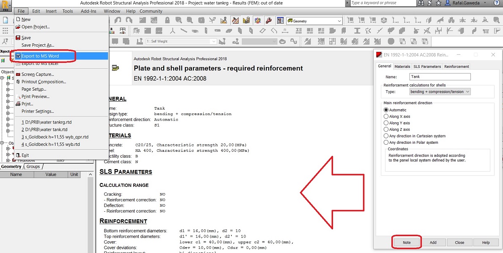Switch to the Reinforcement tab
The width and height of the screenshot is (503, 253).
[x=457, y=67]
